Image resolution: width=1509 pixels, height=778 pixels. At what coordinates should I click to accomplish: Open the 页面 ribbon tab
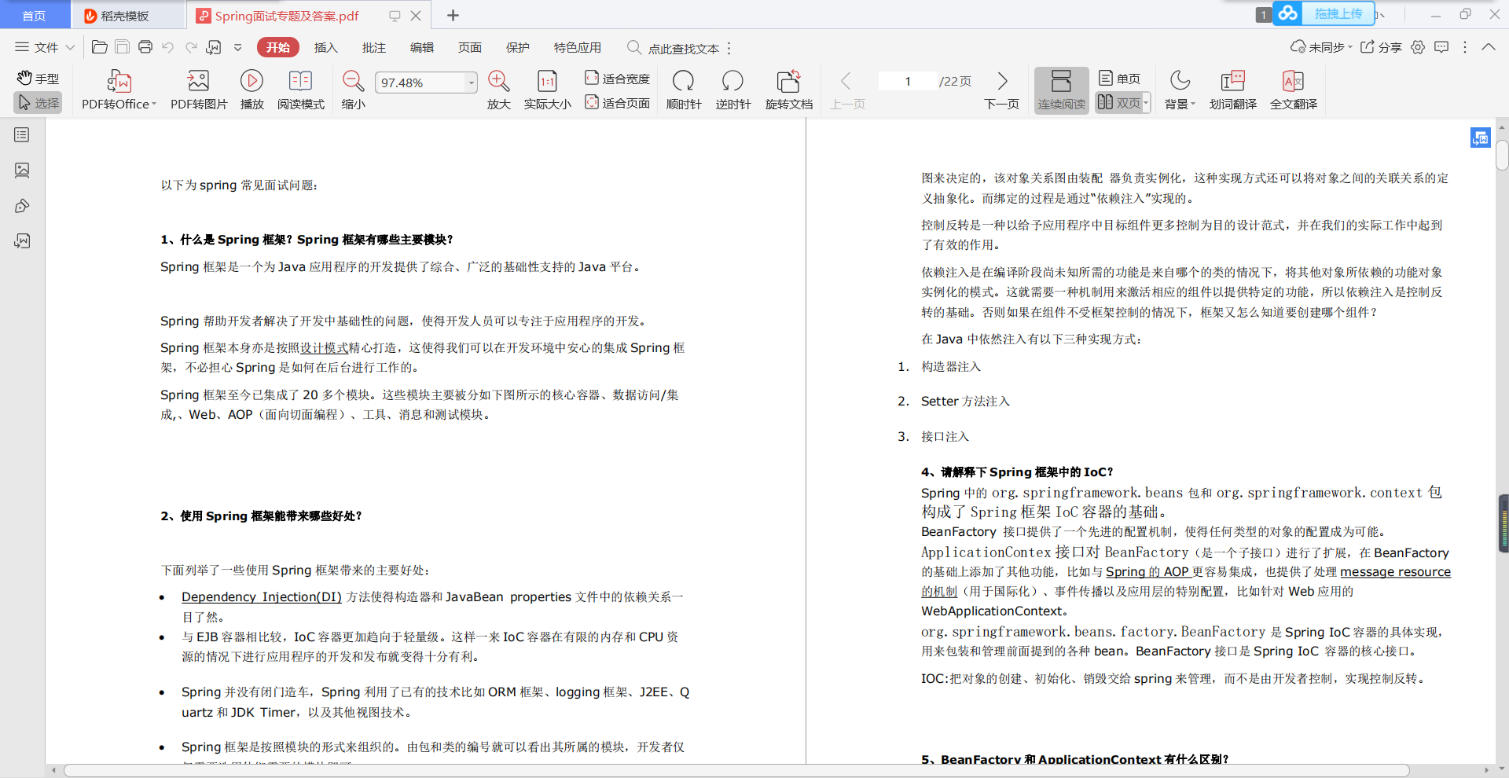(469, 47)
